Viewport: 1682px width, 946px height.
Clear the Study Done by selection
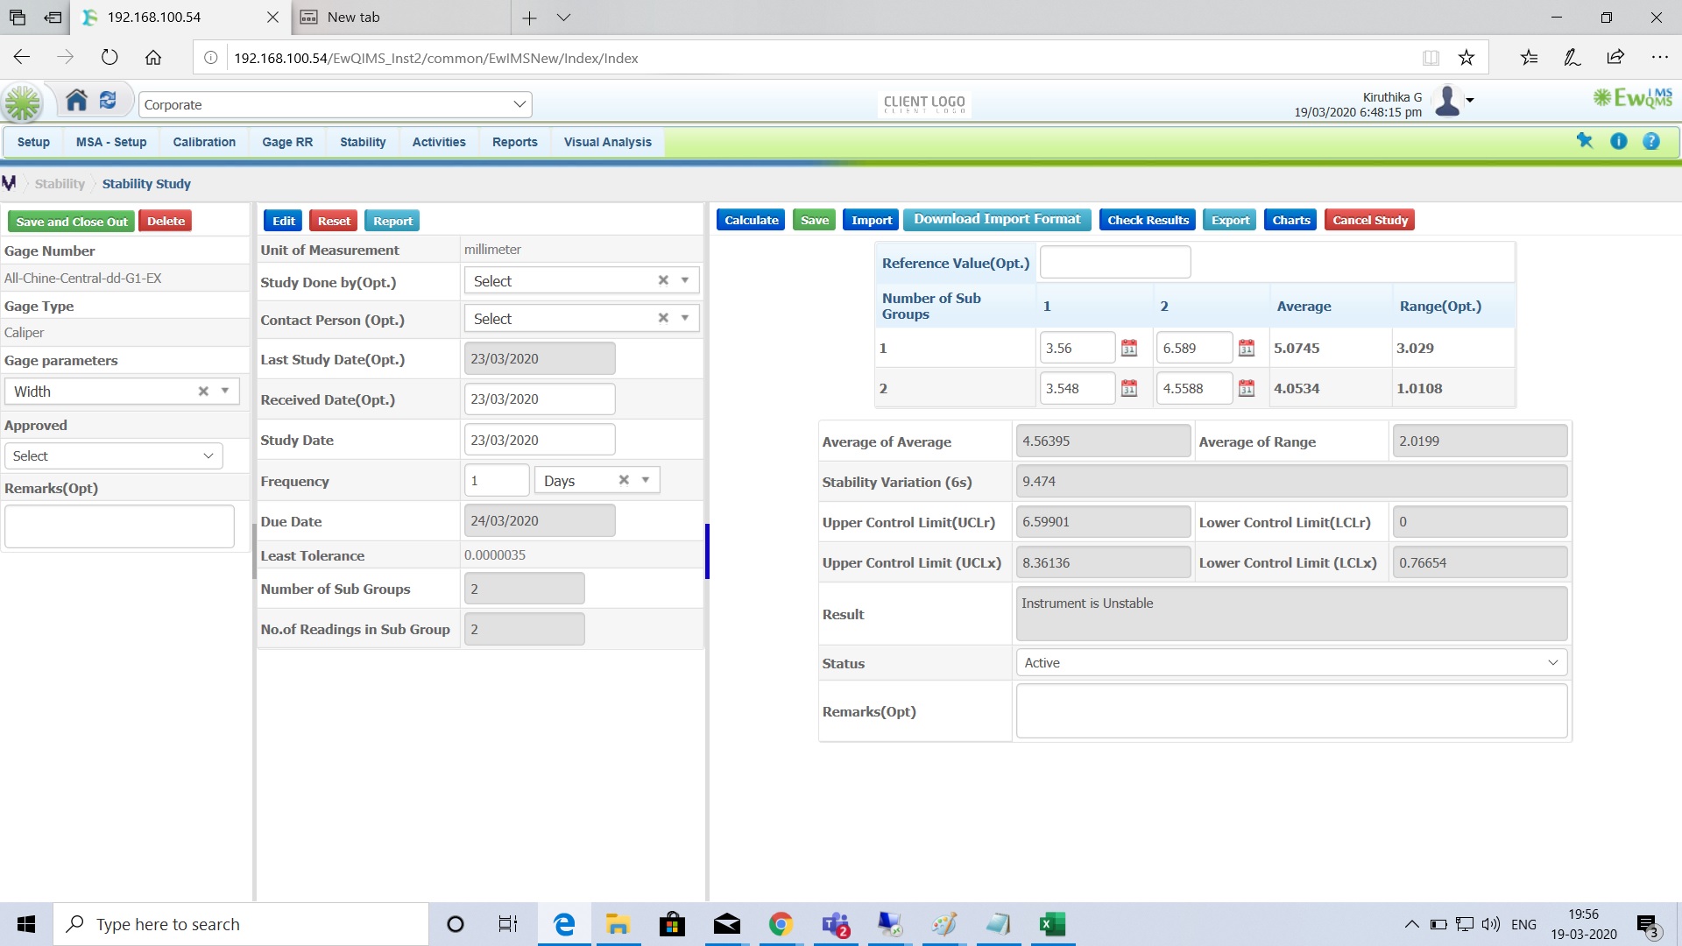(663, 280)
